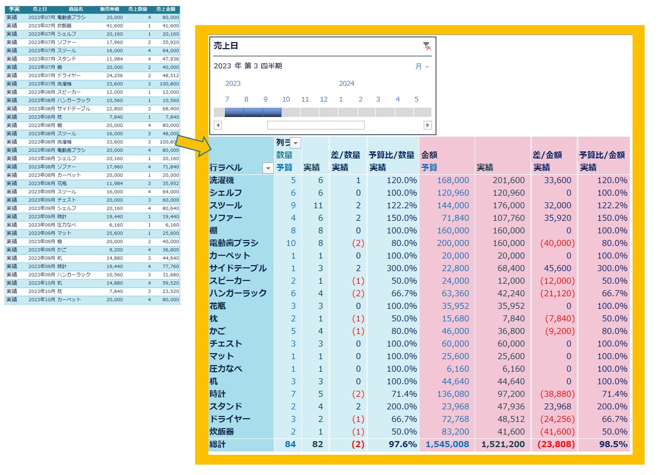
Task: Select the 差/金額 column header
Action: click(x=548, y=155)
